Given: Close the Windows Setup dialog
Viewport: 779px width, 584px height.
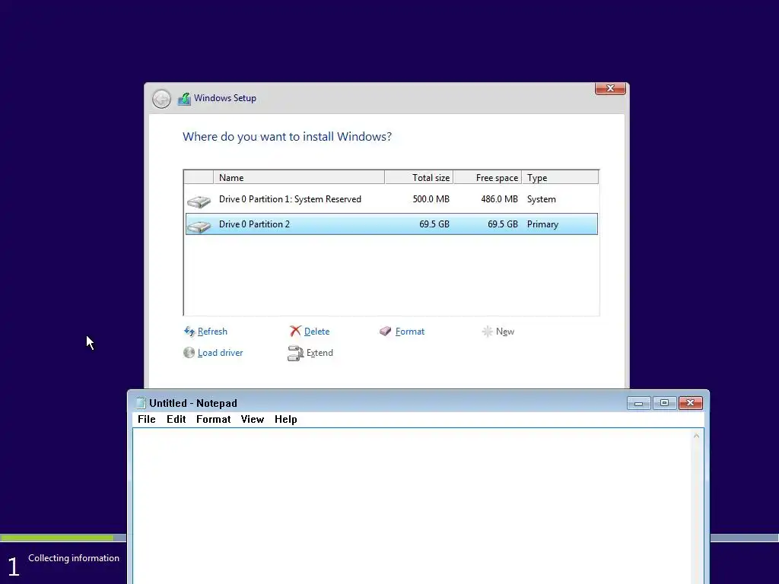Looking at the screenshot, I should click(610, 88).
